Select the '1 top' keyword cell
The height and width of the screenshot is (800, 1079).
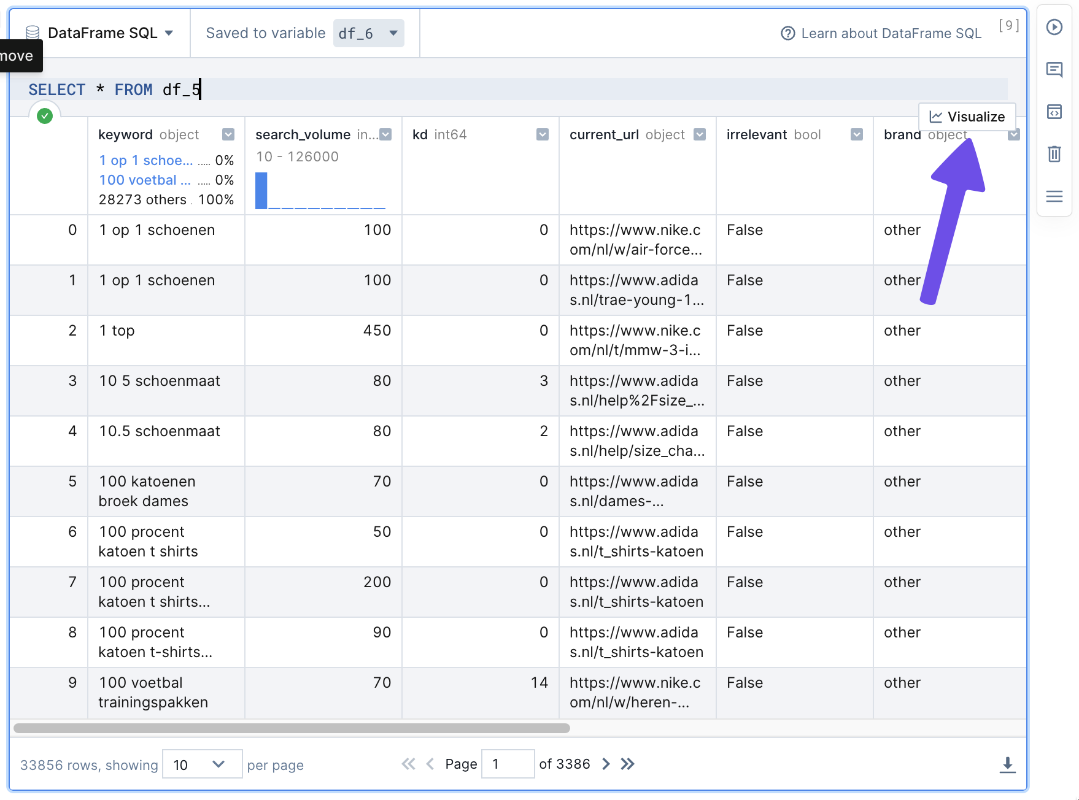(166, 340)
